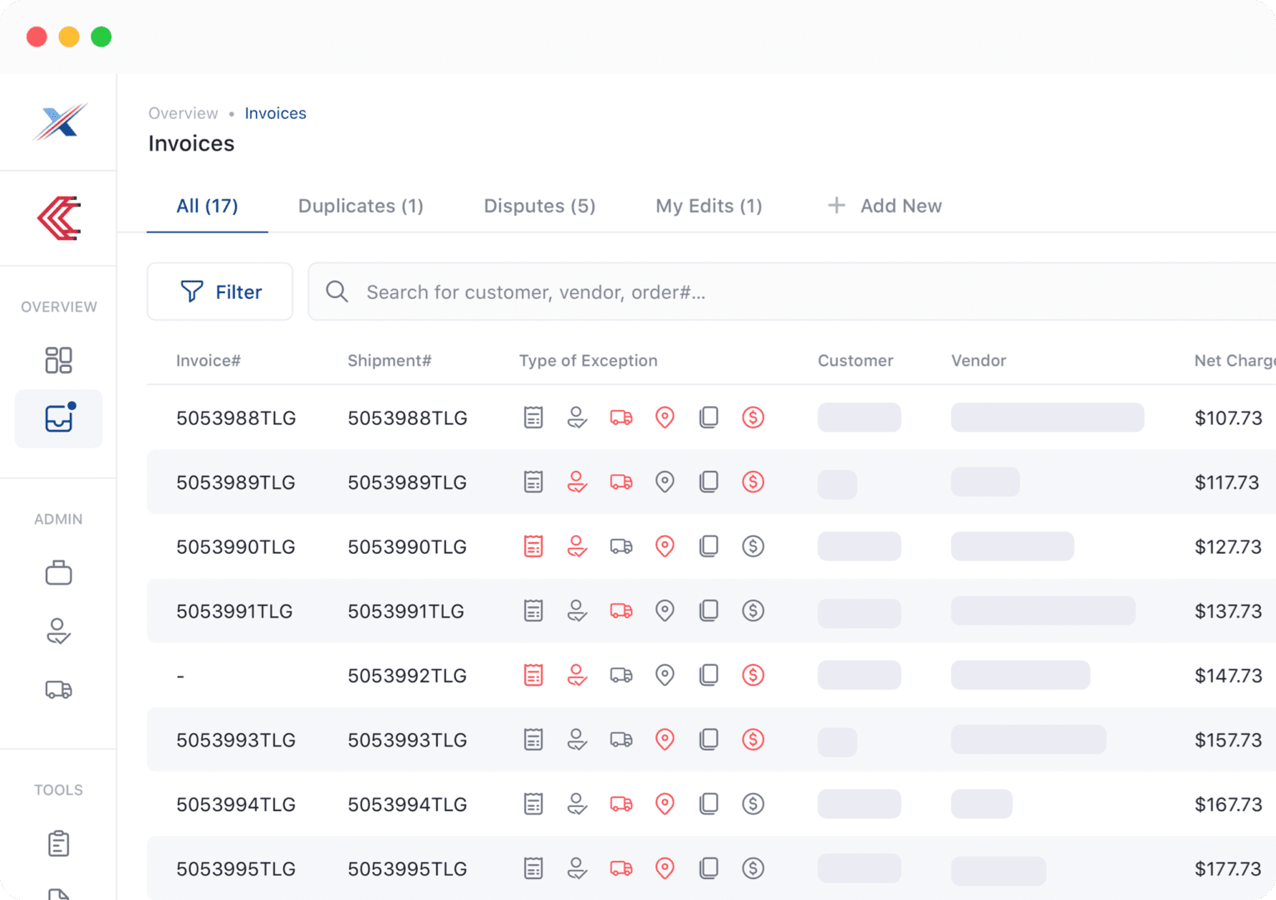This screenshot has height=900, width=1276.
Task: Click red location pin for invoice 5053993TLG
Action: (665, 740)
